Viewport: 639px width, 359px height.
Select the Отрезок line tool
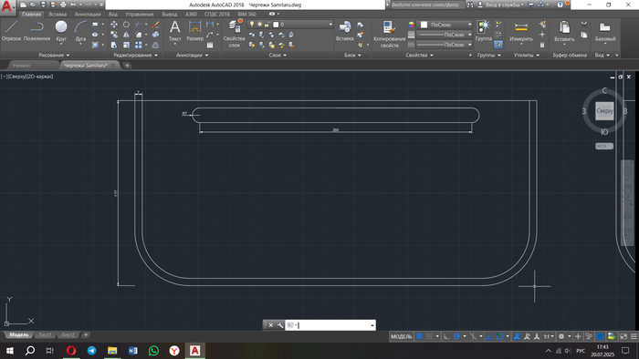point(11,31)
